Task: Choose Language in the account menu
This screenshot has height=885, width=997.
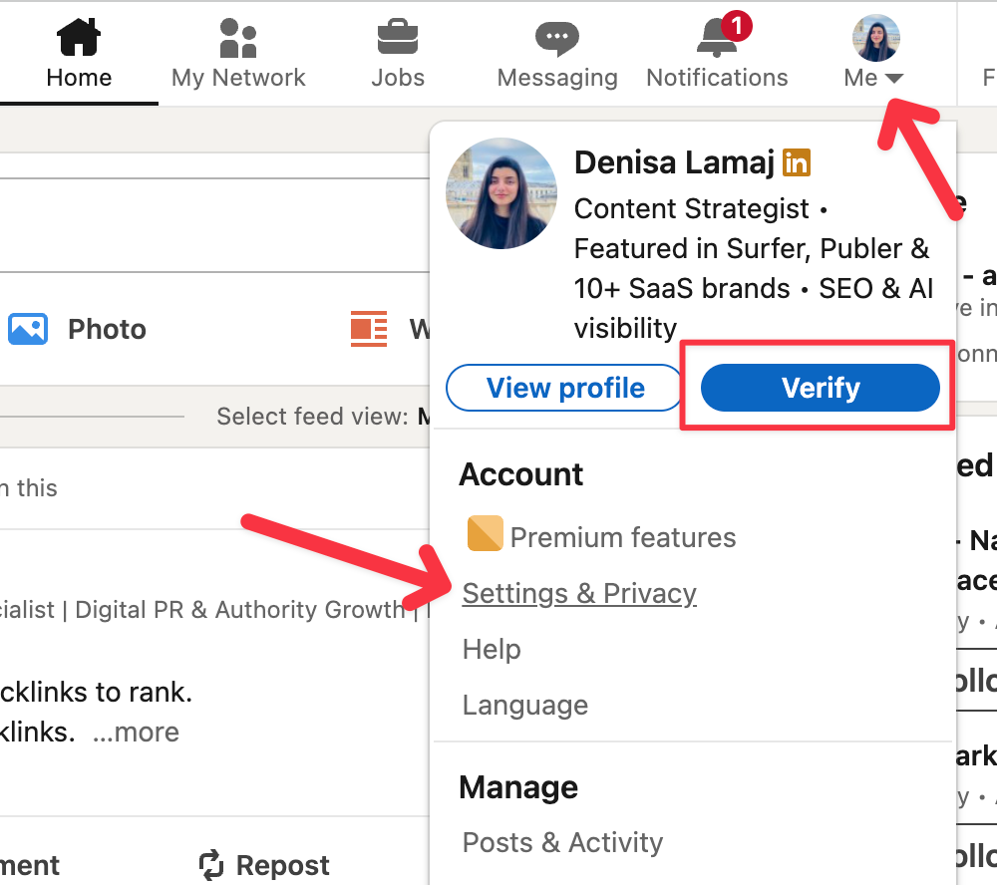Action: (524, 705)
